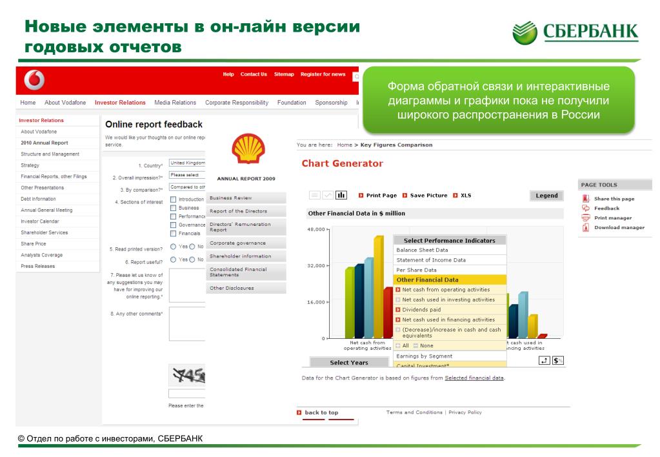Select Yes for Read printed version
The height and width of the screenshot is (457, 660).
173,247
